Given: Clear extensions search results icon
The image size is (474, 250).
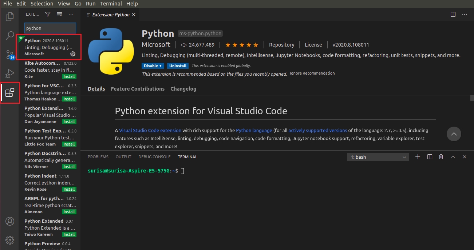Looking at the screenshot, I should [59, 14].
